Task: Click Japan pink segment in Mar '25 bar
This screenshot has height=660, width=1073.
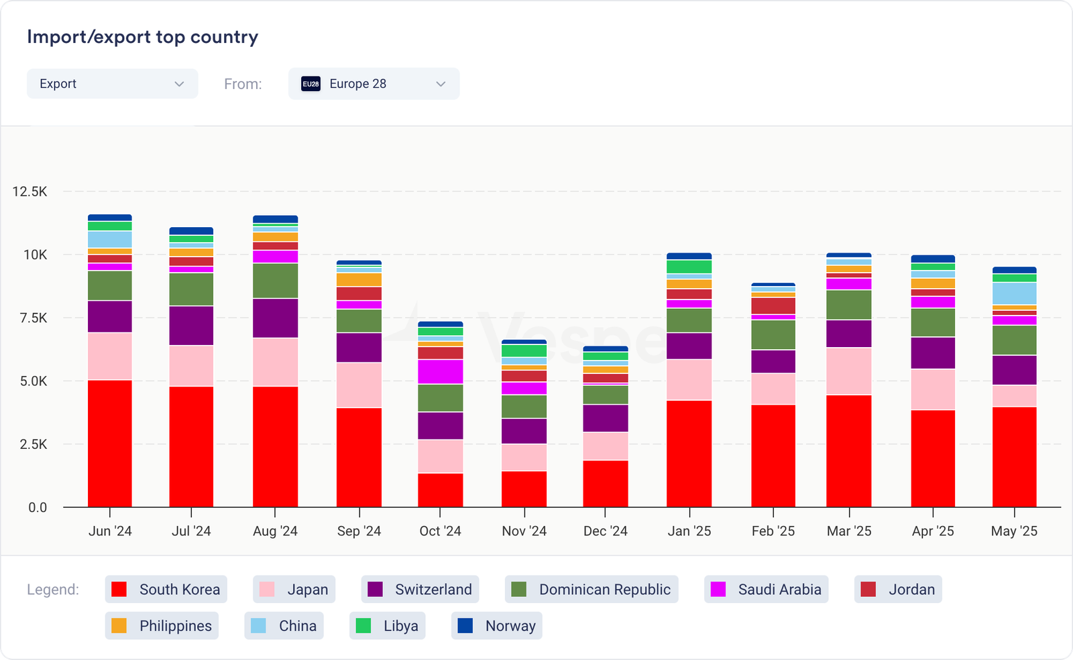Action: [849, 371]
